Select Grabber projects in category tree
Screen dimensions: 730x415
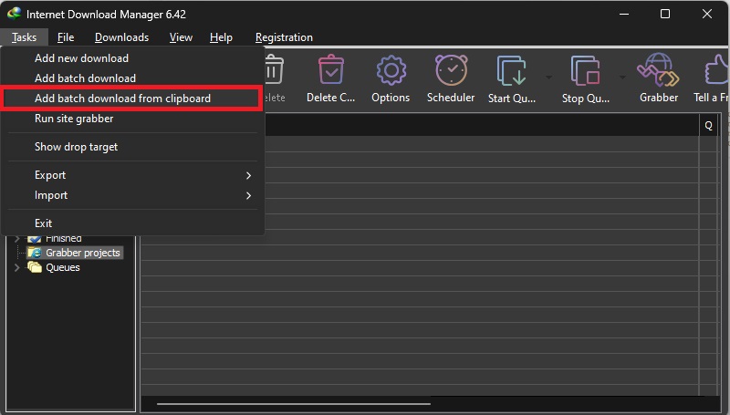coord(82,253)
